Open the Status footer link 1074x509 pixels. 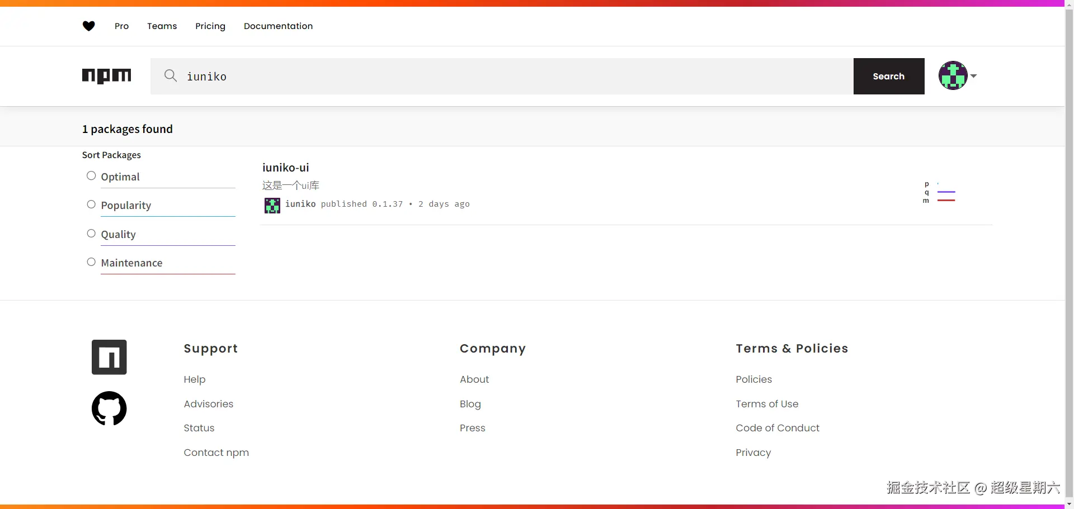click(x=199, y=428)
